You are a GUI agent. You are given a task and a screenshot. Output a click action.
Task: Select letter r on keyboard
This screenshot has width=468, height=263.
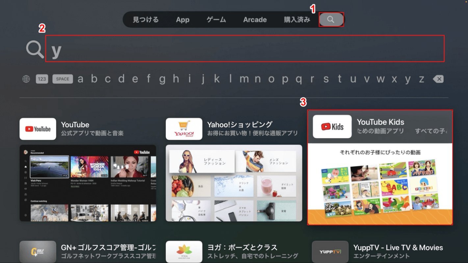[x=312, y=79]
